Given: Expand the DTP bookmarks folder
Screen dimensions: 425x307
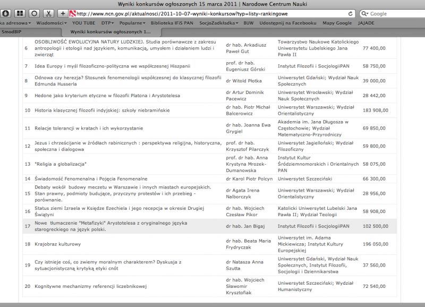Looking at the screenshot, I should tap(108, 23).
